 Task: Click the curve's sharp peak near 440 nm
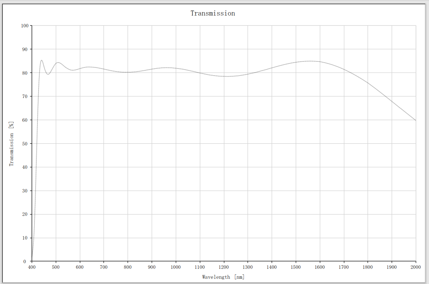pyautogui.click(x=42, y=60)
